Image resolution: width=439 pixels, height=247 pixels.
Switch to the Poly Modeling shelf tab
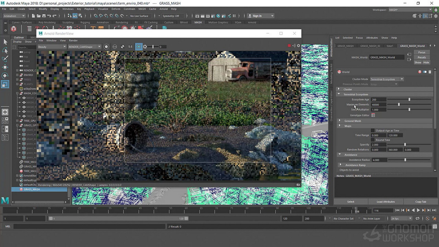[x=46, y=22]
